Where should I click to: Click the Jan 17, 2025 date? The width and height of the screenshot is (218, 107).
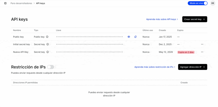165,37
